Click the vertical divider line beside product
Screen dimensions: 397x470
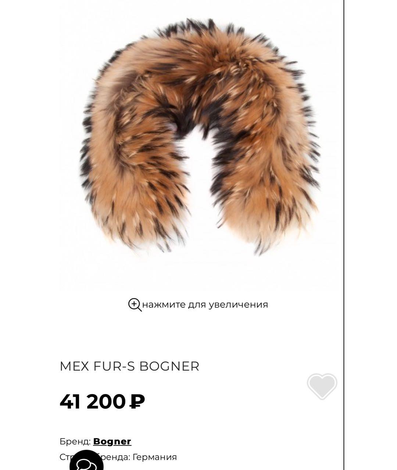[x=344, y=235]
